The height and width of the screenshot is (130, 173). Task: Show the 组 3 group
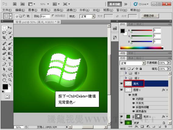point(121,73)
